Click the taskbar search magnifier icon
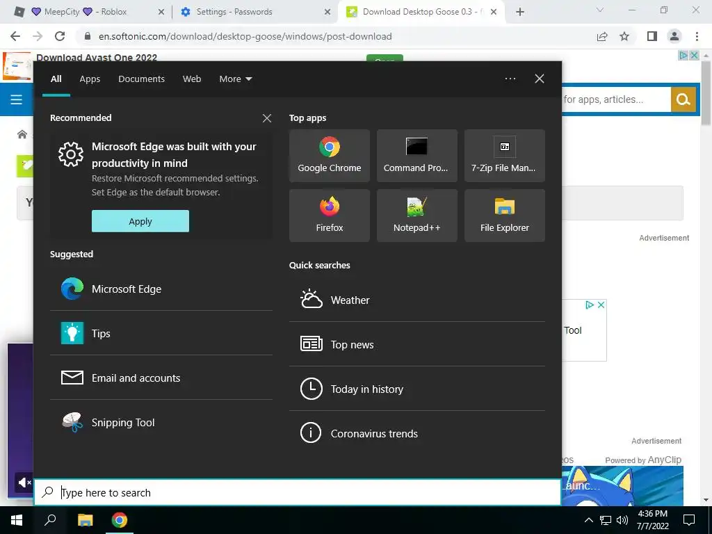The width and height of the screenshot is (712, 534). [50, 520]
